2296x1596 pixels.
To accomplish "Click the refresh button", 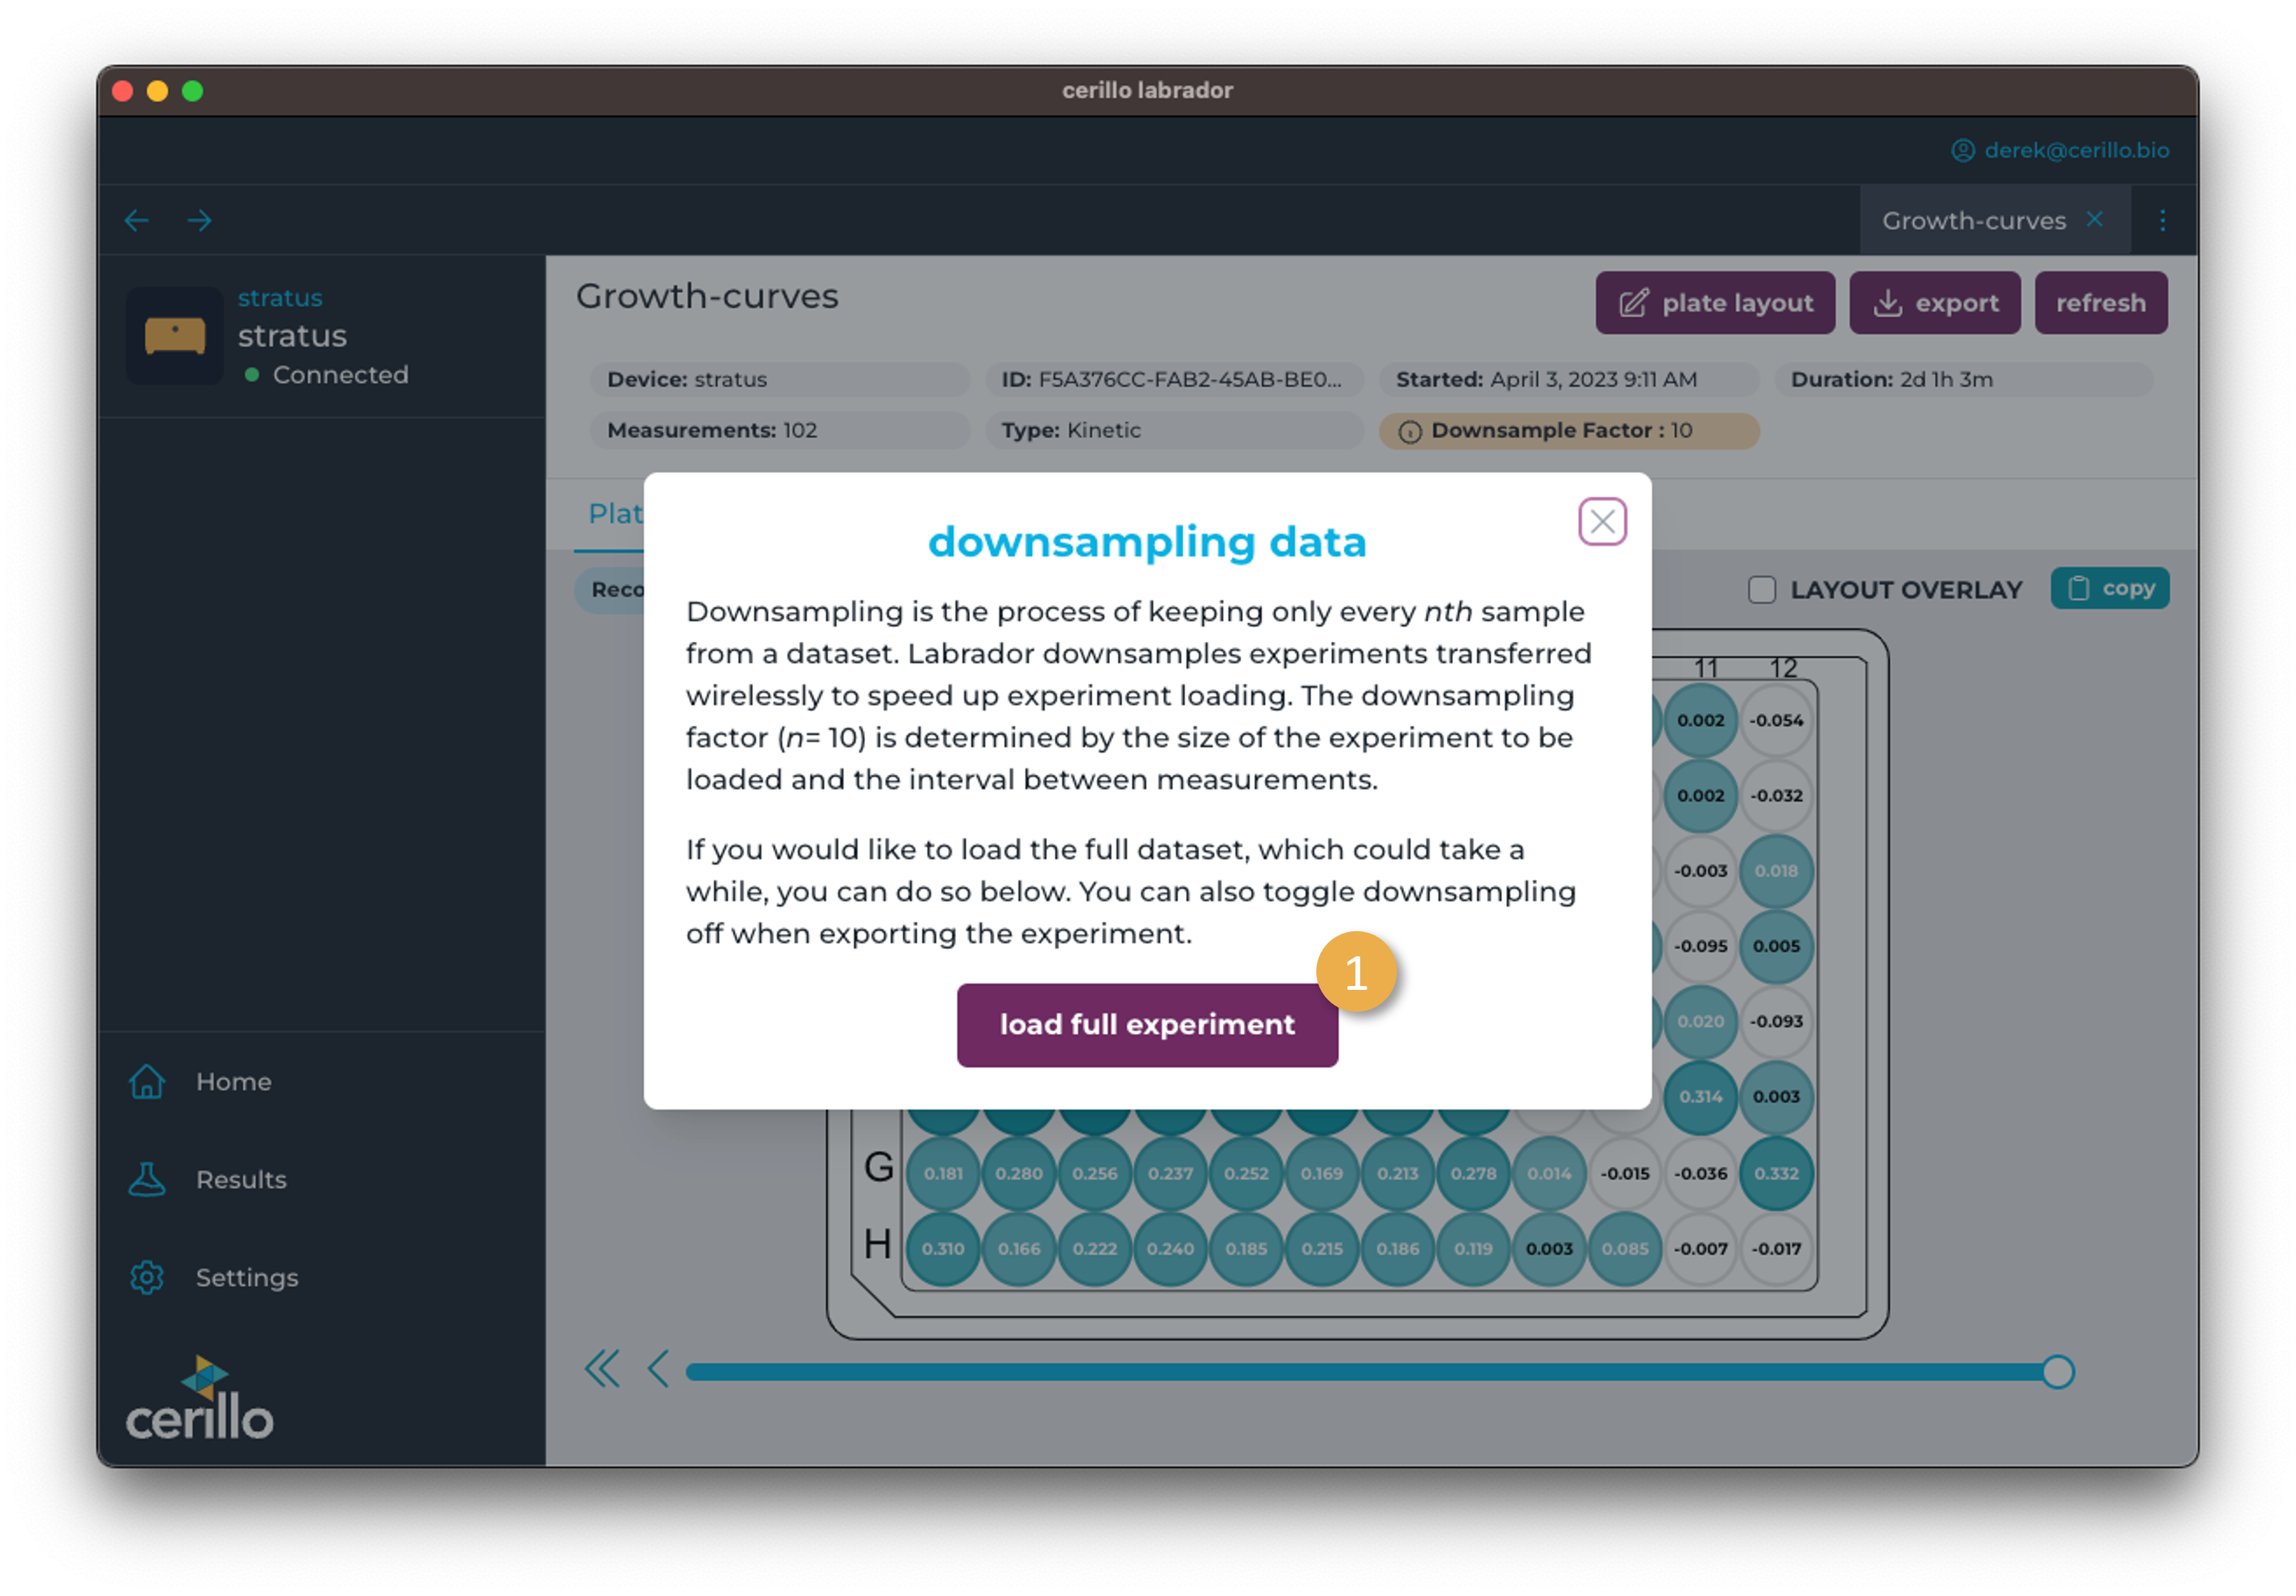I will tap(2101, 303).
